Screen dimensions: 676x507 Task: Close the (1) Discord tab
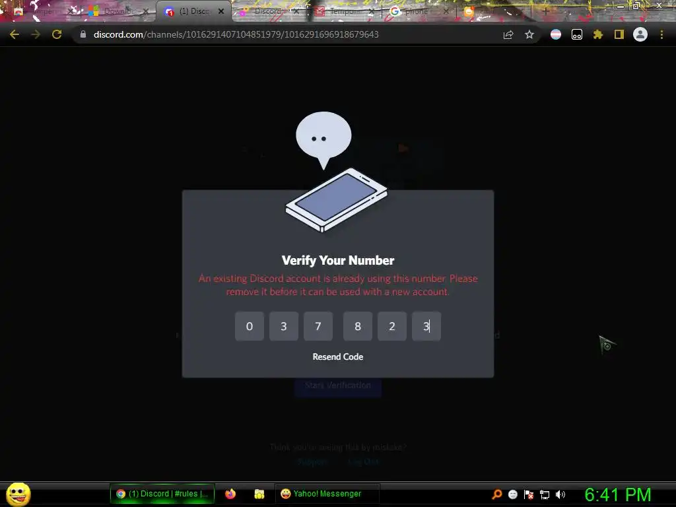(x=221, y=11)
